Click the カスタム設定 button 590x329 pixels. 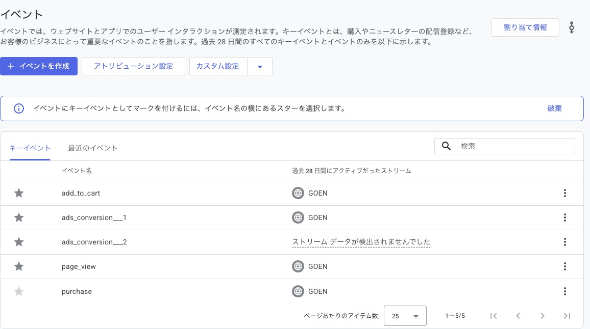pyautogui.click(x=218, y=66)
